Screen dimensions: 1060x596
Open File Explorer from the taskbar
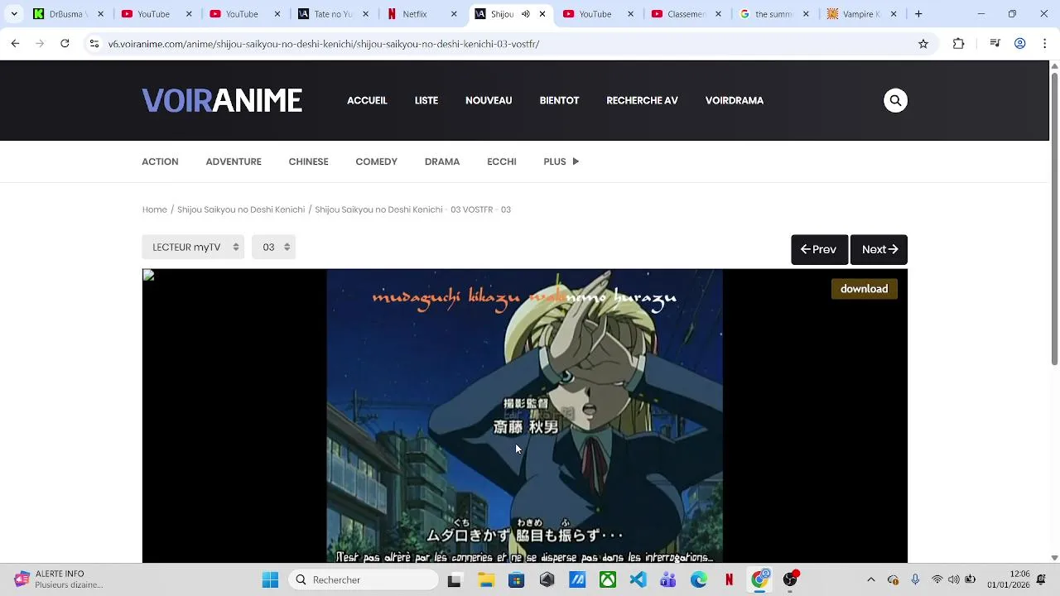click(486, 580)
